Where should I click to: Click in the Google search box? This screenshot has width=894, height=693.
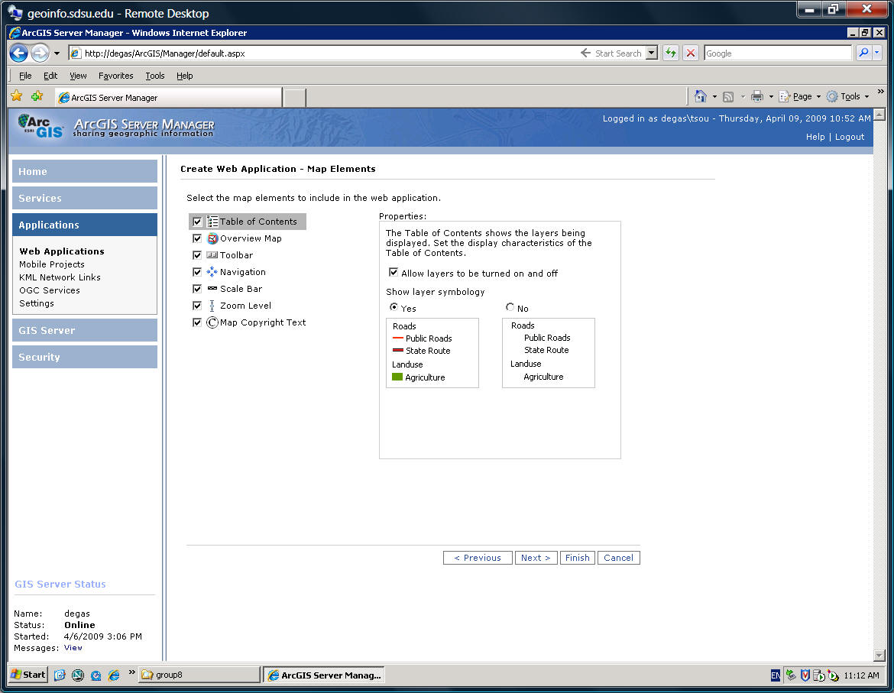point(778,53)
